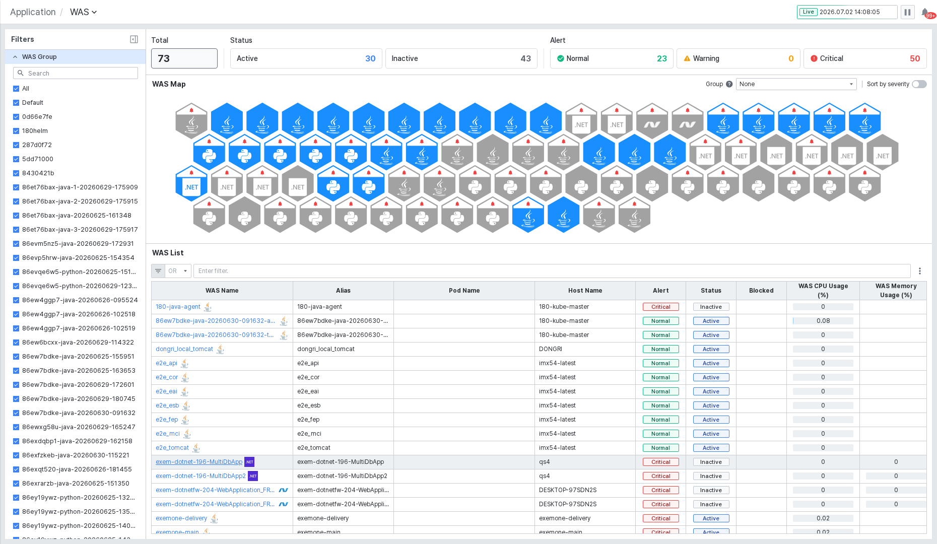
Task: Select the first gray Java hexagon in WAS Map
Action: pyautogui.click(x=191, y=121)
